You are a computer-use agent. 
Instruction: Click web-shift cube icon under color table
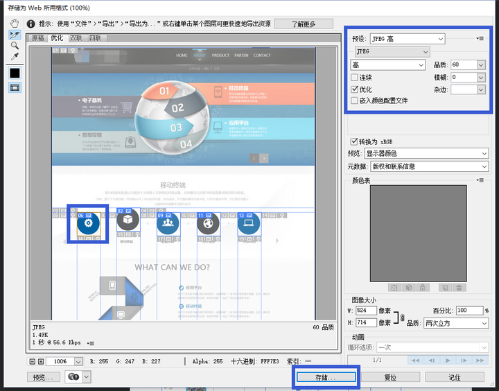tap(409, 288)
